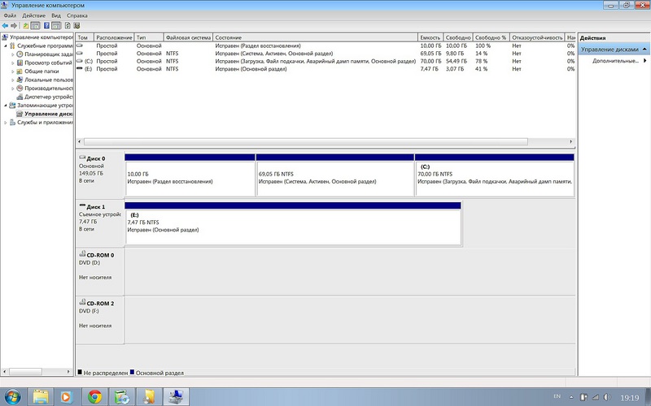Collapse the Запоминающие устройства tree node
The image size is (651, 406).
[x=6, y=106]
